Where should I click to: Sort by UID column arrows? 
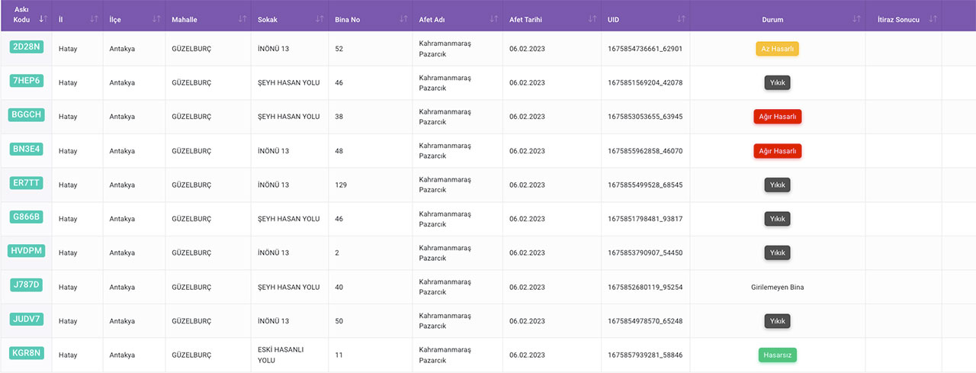(680, 19)
